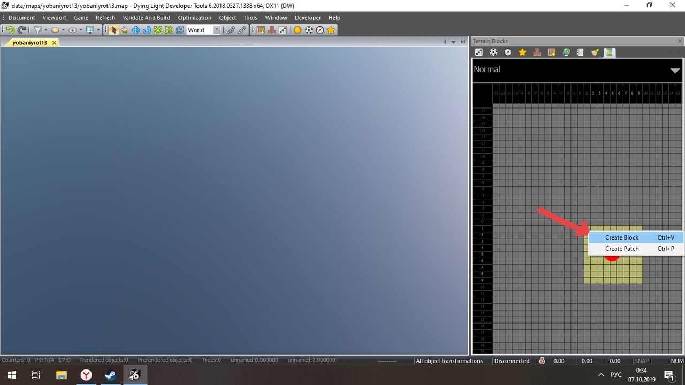Open the Validate And Build menu

pos(147,18)
